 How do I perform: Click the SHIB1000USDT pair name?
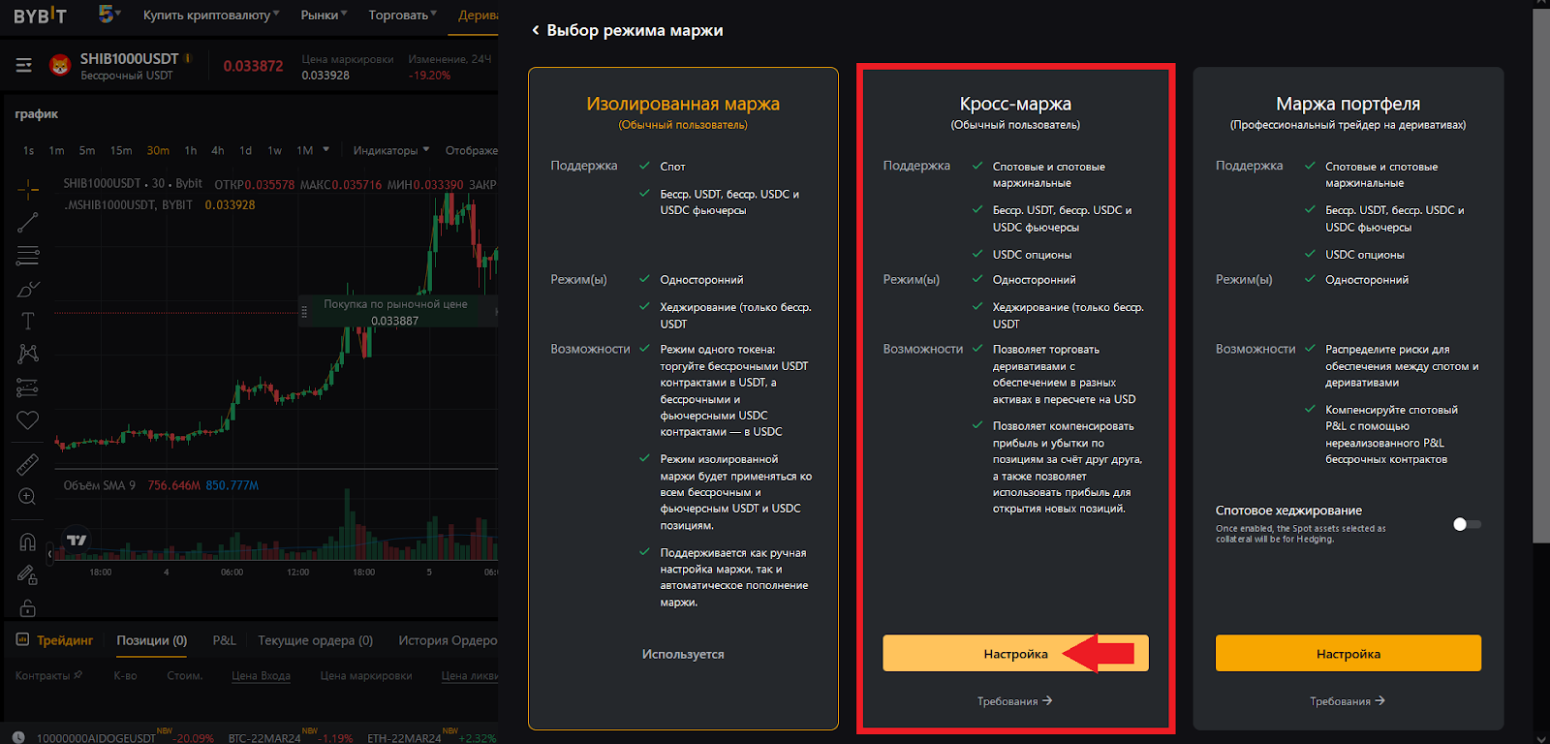pyautogui.click(x=130, y=59)
